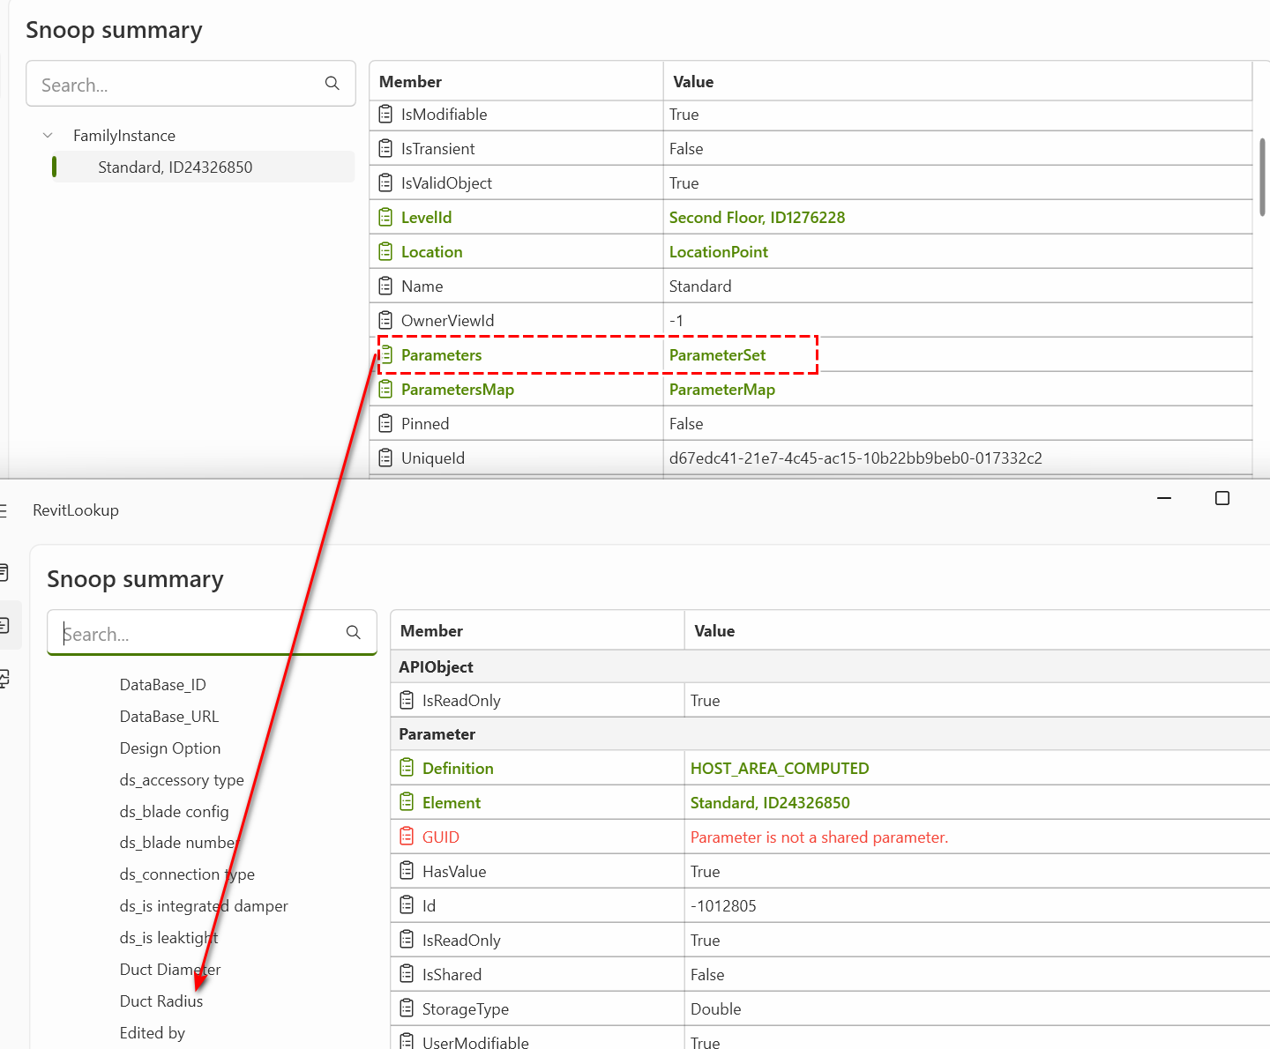Click the magnifier icon in the top search box
This screenshot has width=1270, height=1049.
[332, 84]
